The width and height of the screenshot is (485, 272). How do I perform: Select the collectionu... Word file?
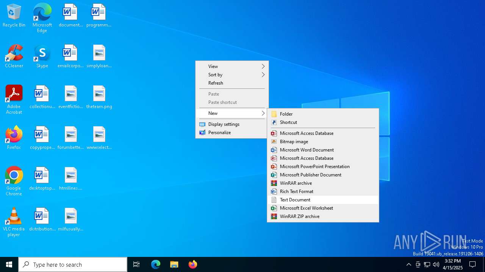pos(42,97)
